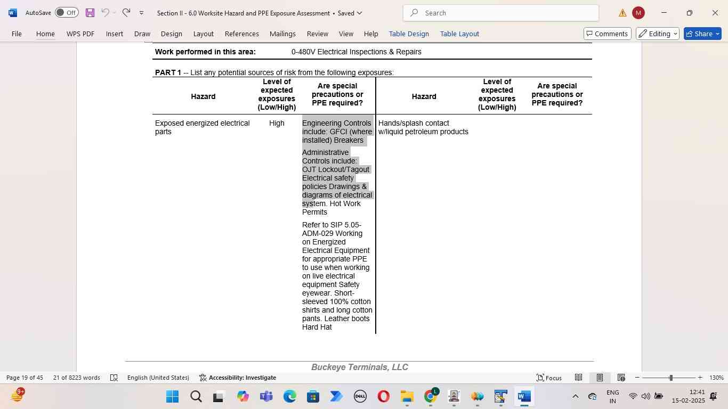
Task: Toggle the AutoSave switch
Action: pyautogui.click(x=67, y=13)
